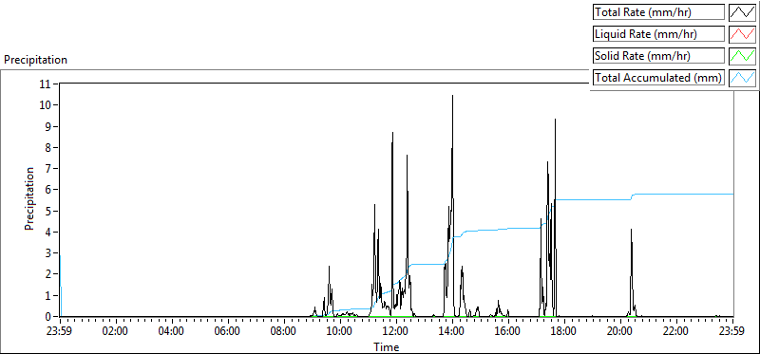Click the y-axis value 9
The width and height of the screenshot is (760, 354).
coord(48,126)
